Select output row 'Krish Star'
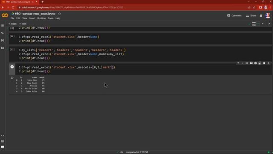The width and height of the screenshot is (273, 154). 30,89
